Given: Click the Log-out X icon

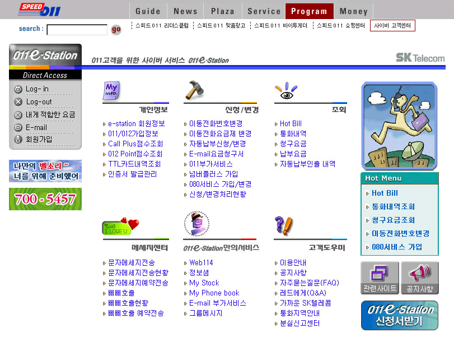Looking at the screenshot, I should click(18, 102).
